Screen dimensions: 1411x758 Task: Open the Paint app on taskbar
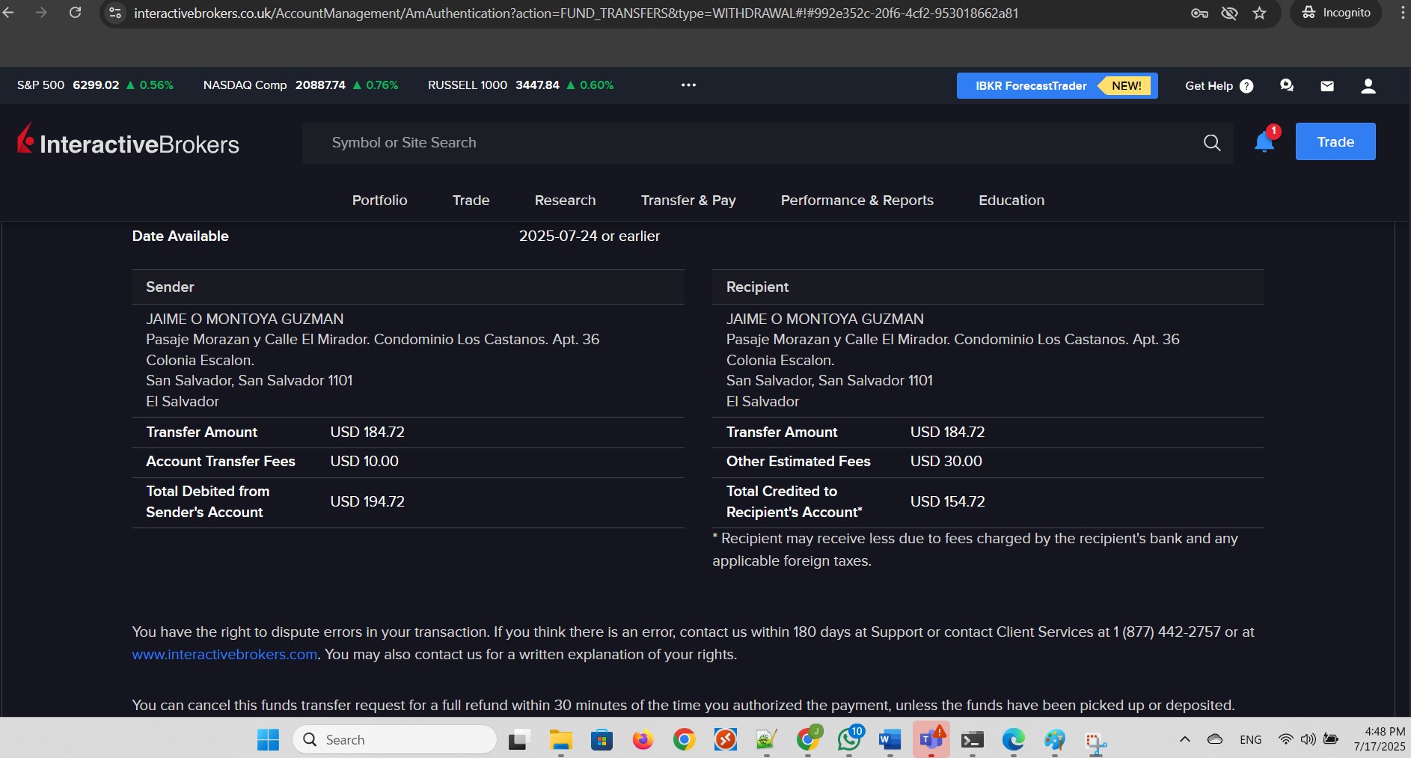[x=1055, y=740]
